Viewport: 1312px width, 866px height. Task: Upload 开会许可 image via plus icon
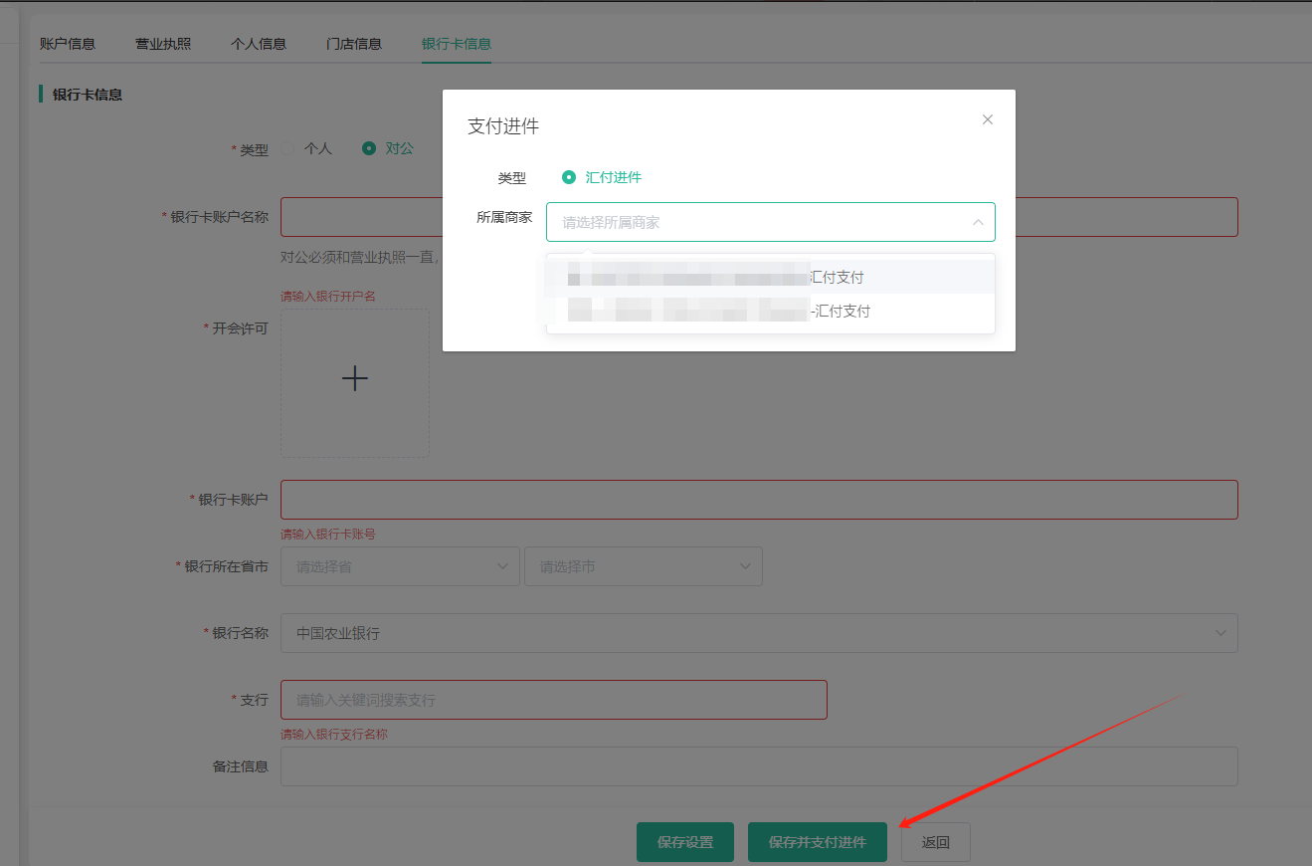pyautogui.click(x=355, y=378)
